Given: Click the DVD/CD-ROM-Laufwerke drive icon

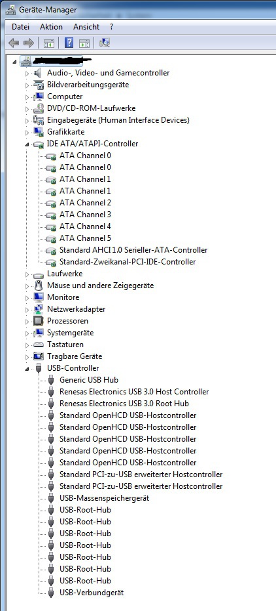Looking at the screenshot, I should 39,108.
